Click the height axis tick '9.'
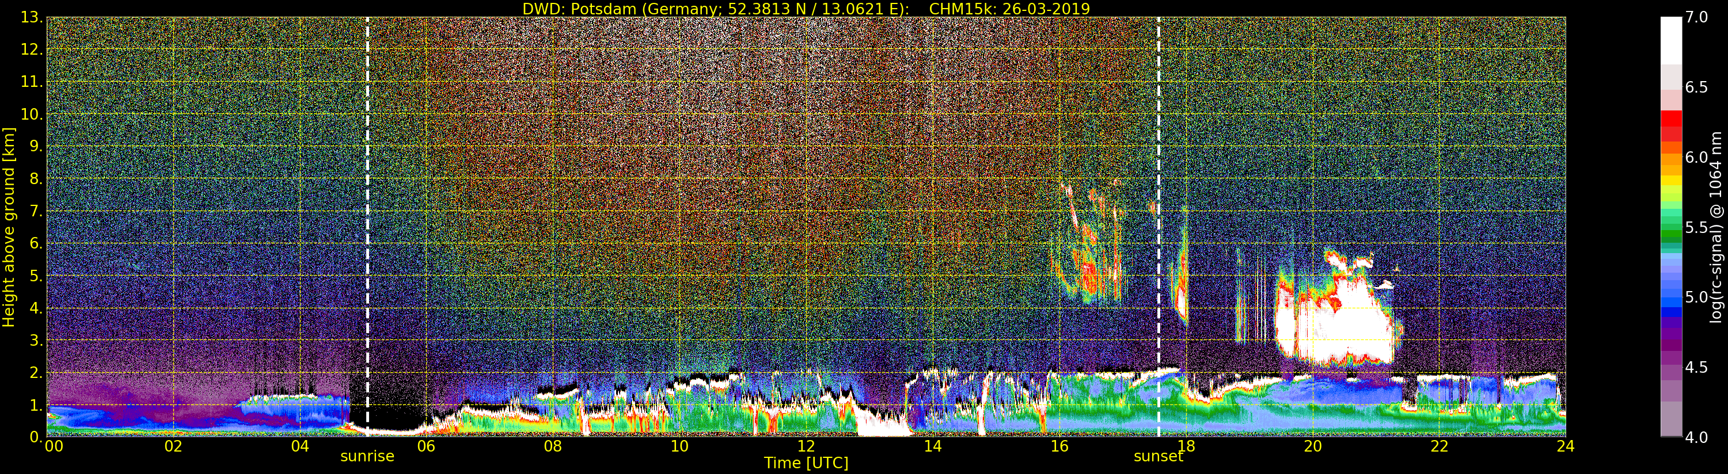 point(36,146)
